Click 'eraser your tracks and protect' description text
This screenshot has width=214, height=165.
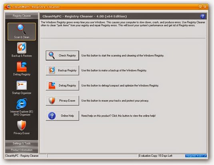pyautogui.click(x=115, y=101)
